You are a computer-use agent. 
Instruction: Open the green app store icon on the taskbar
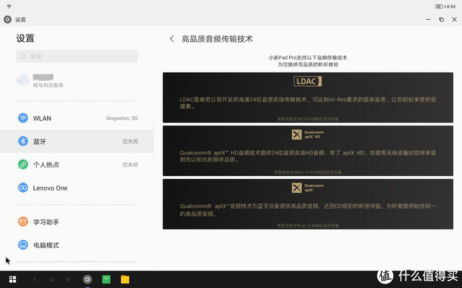click(x=106, y=279)
